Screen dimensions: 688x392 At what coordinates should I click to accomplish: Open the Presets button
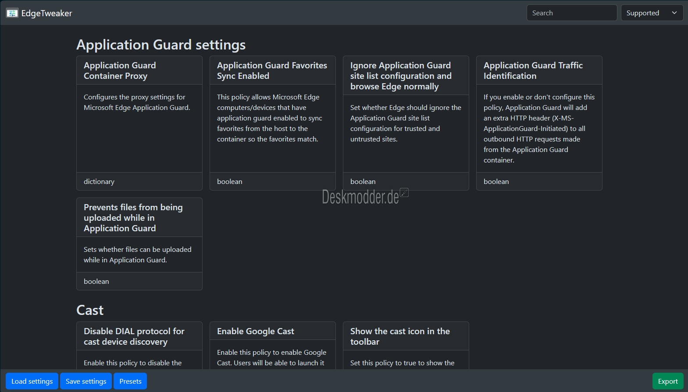pyautogui.click(x=130, y=381)
